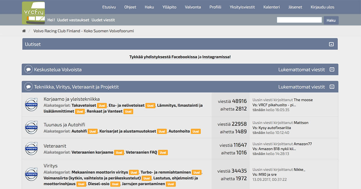
Task: Open latest post Vs: M90 ja sre
Action: (264, 175)
